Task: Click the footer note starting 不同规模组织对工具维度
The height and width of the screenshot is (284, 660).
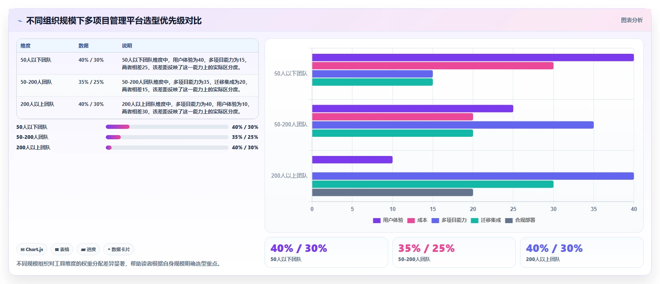Action: tap(120, 264)
